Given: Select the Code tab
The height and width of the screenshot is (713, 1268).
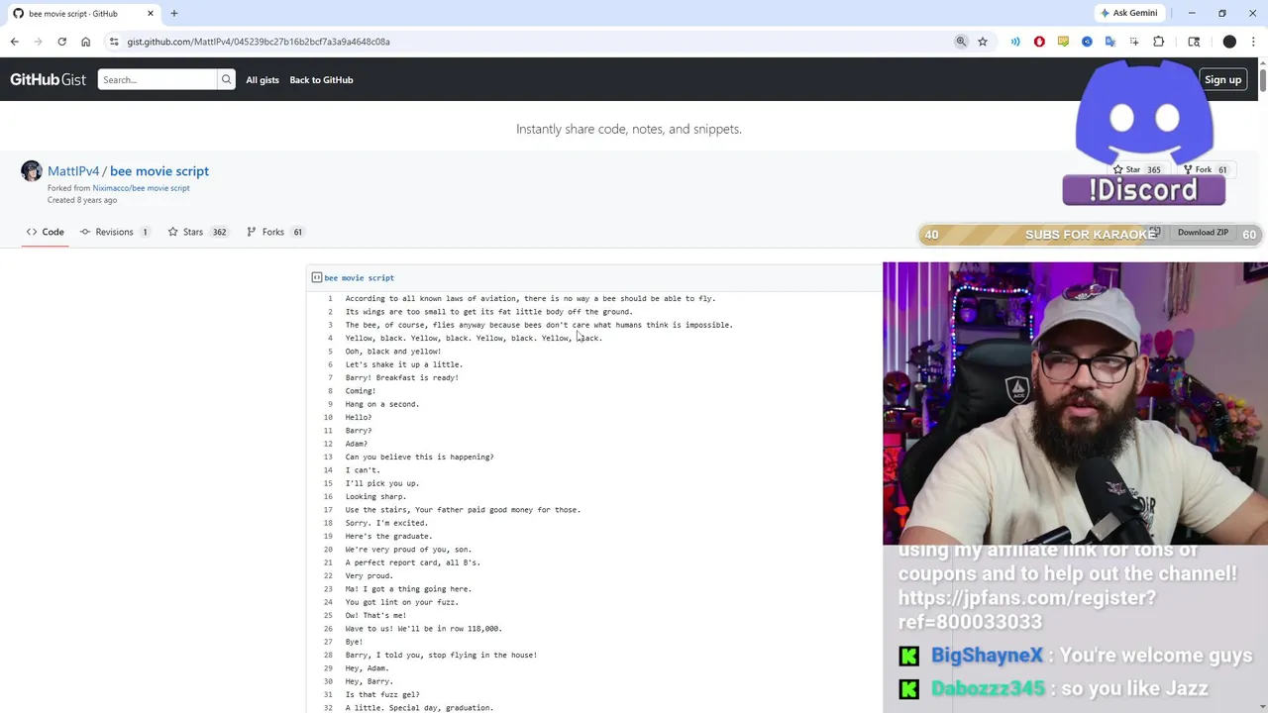Looking at the screenshot, I should coord(45,232).
